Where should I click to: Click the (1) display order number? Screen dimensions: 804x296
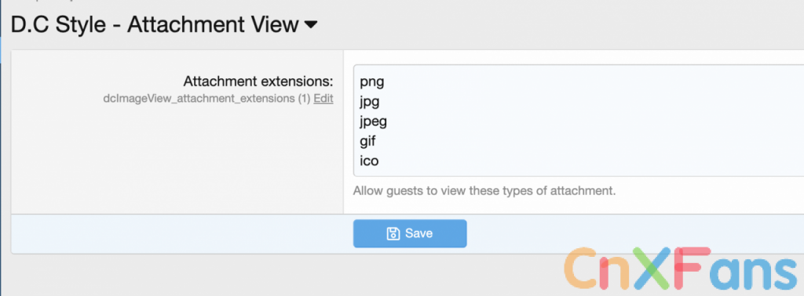point(305,99)
